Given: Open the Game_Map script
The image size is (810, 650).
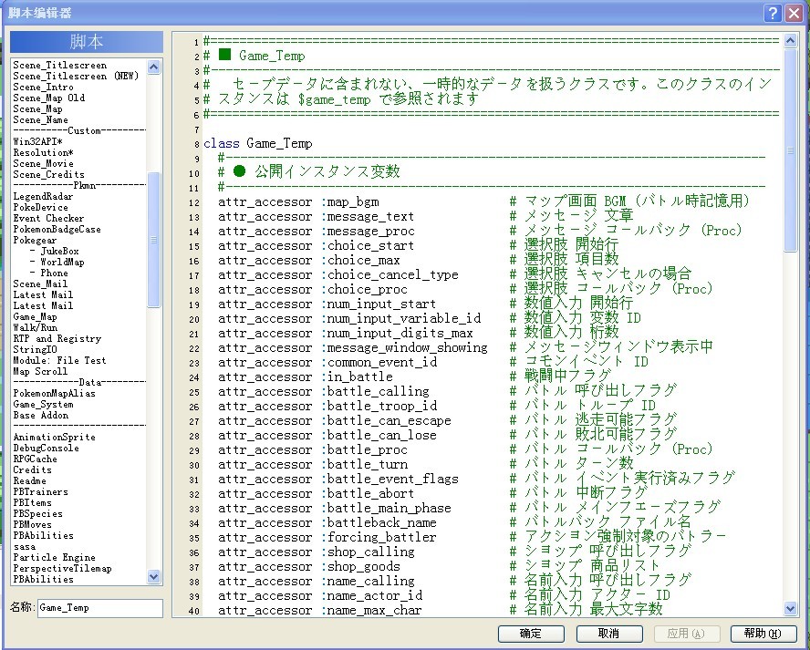Looking at the screenshot, I should click(36, 316).
